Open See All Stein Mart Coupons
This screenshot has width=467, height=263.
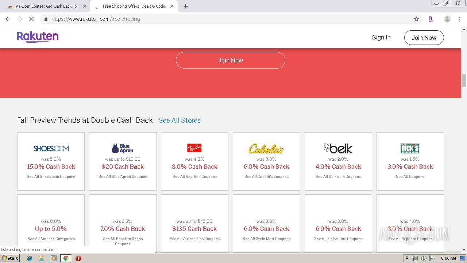pos(266,239)
